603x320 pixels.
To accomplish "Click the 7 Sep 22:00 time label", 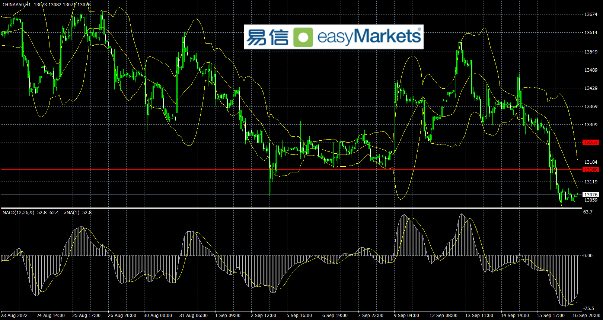I will pyautogui.click(x=371, y=316).
